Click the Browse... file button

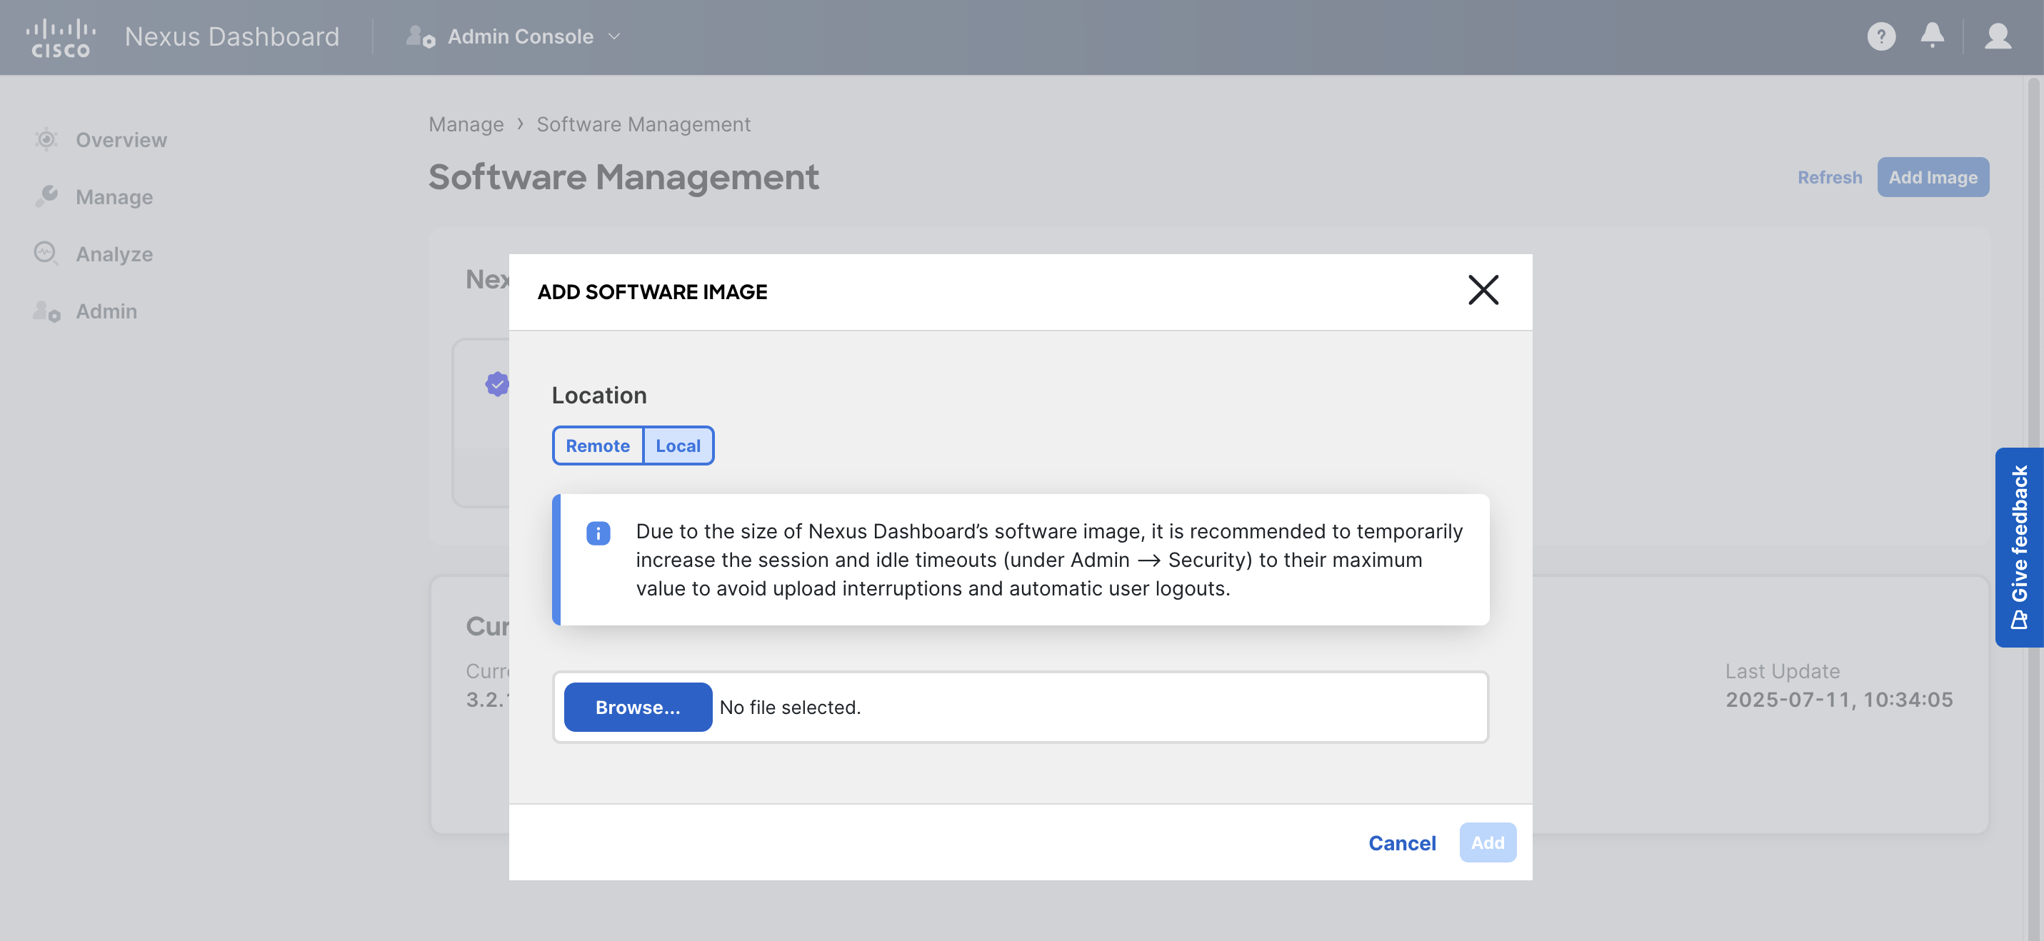tap(637, 707)
